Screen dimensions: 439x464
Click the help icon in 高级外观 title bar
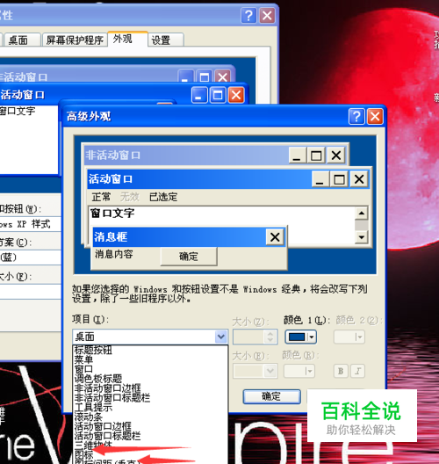(x=356, y=116)
